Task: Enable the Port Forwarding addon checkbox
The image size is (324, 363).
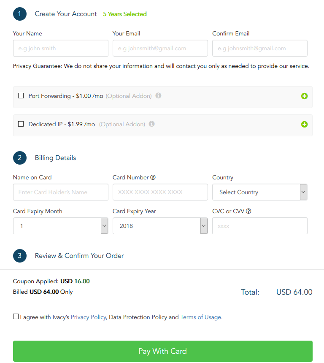Action: tap(21, 96)
